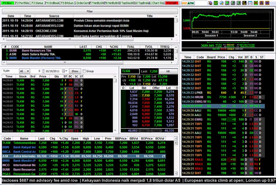Click the top stocks list scroll-up arrow
The image size is (276, 185).
coord(175,47)
